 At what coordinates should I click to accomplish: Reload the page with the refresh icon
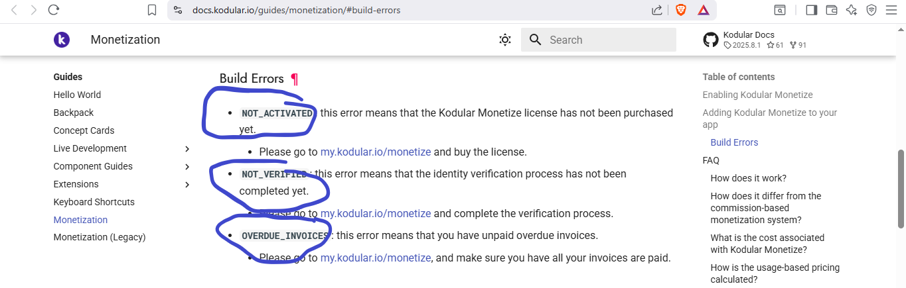tap(54, 10)
